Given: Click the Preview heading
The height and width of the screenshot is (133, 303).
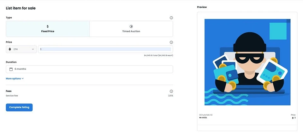Looking at the screenshot, I should 202,7.
